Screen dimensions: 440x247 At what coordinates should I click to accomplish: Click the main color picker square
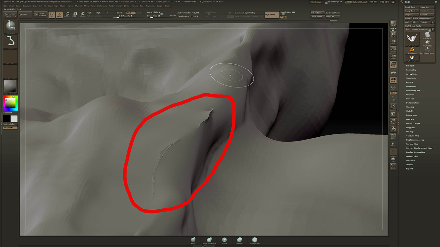(x=10, y=103)
